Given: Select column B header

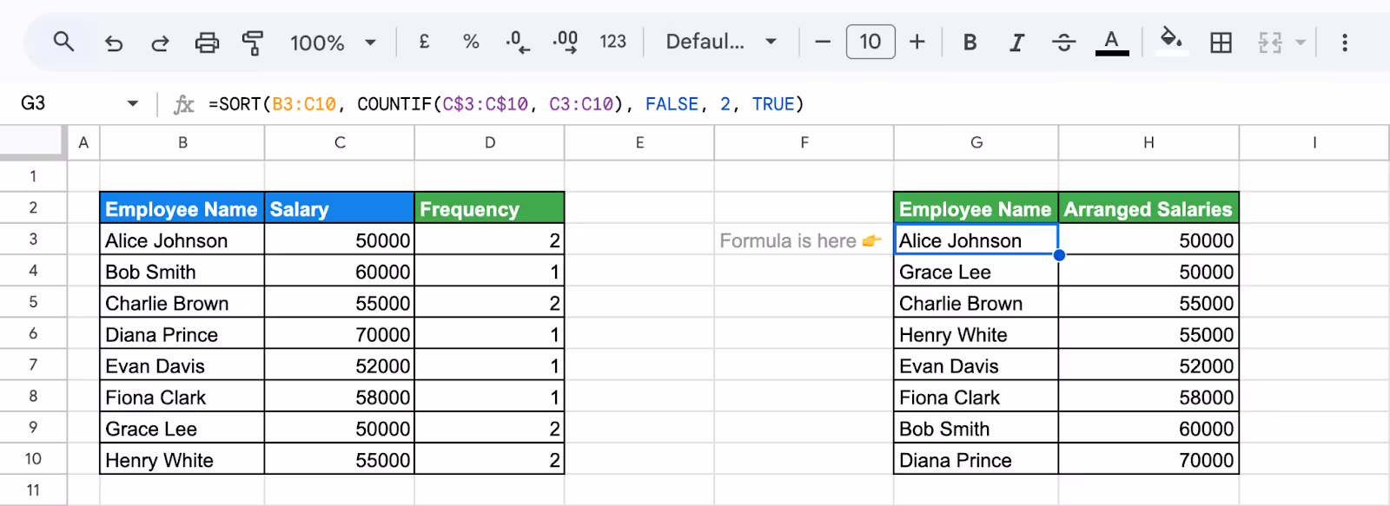Looking at the screenshot, I should point(182,142).
